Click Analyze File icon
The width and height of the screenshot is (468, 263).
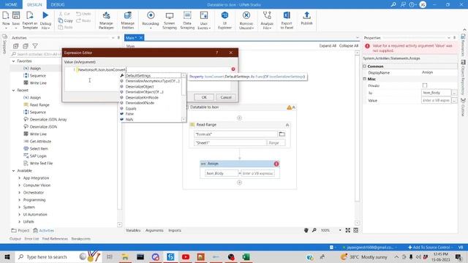[x=267, y=15]
